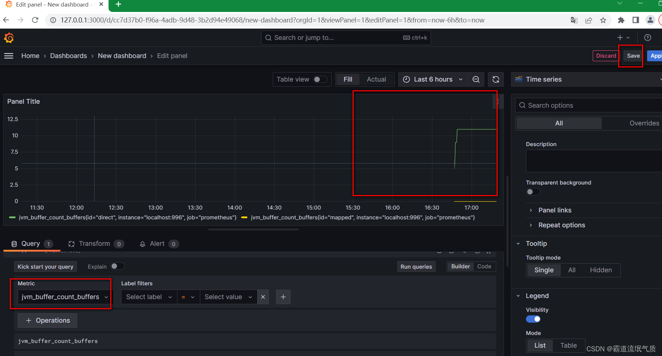The width and height of the screenshot is (662, 356).
Task: Select the Fill display option
Action: (x=348, y=79)
